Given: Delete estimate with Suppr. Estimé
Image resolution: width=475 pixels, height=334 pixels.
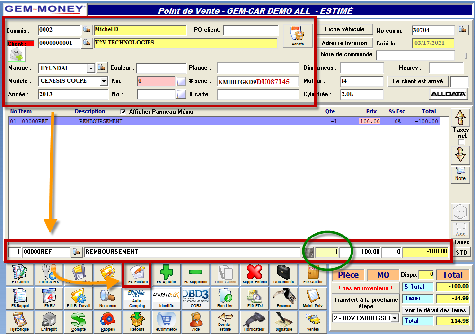Looking at the screenshot, I should (255, 274).
